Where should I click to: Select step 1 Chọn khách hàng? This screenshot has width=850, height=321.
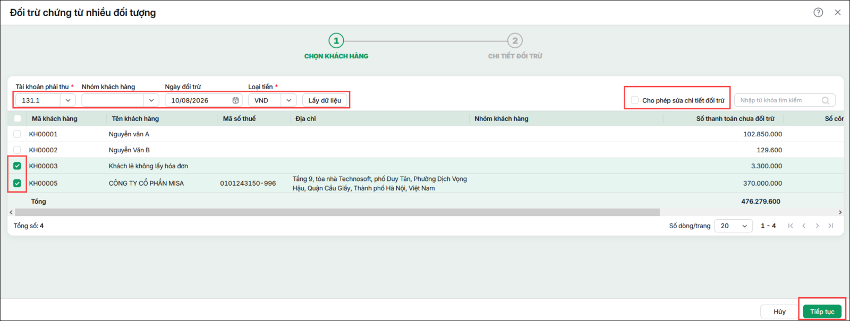pos(336,41)
